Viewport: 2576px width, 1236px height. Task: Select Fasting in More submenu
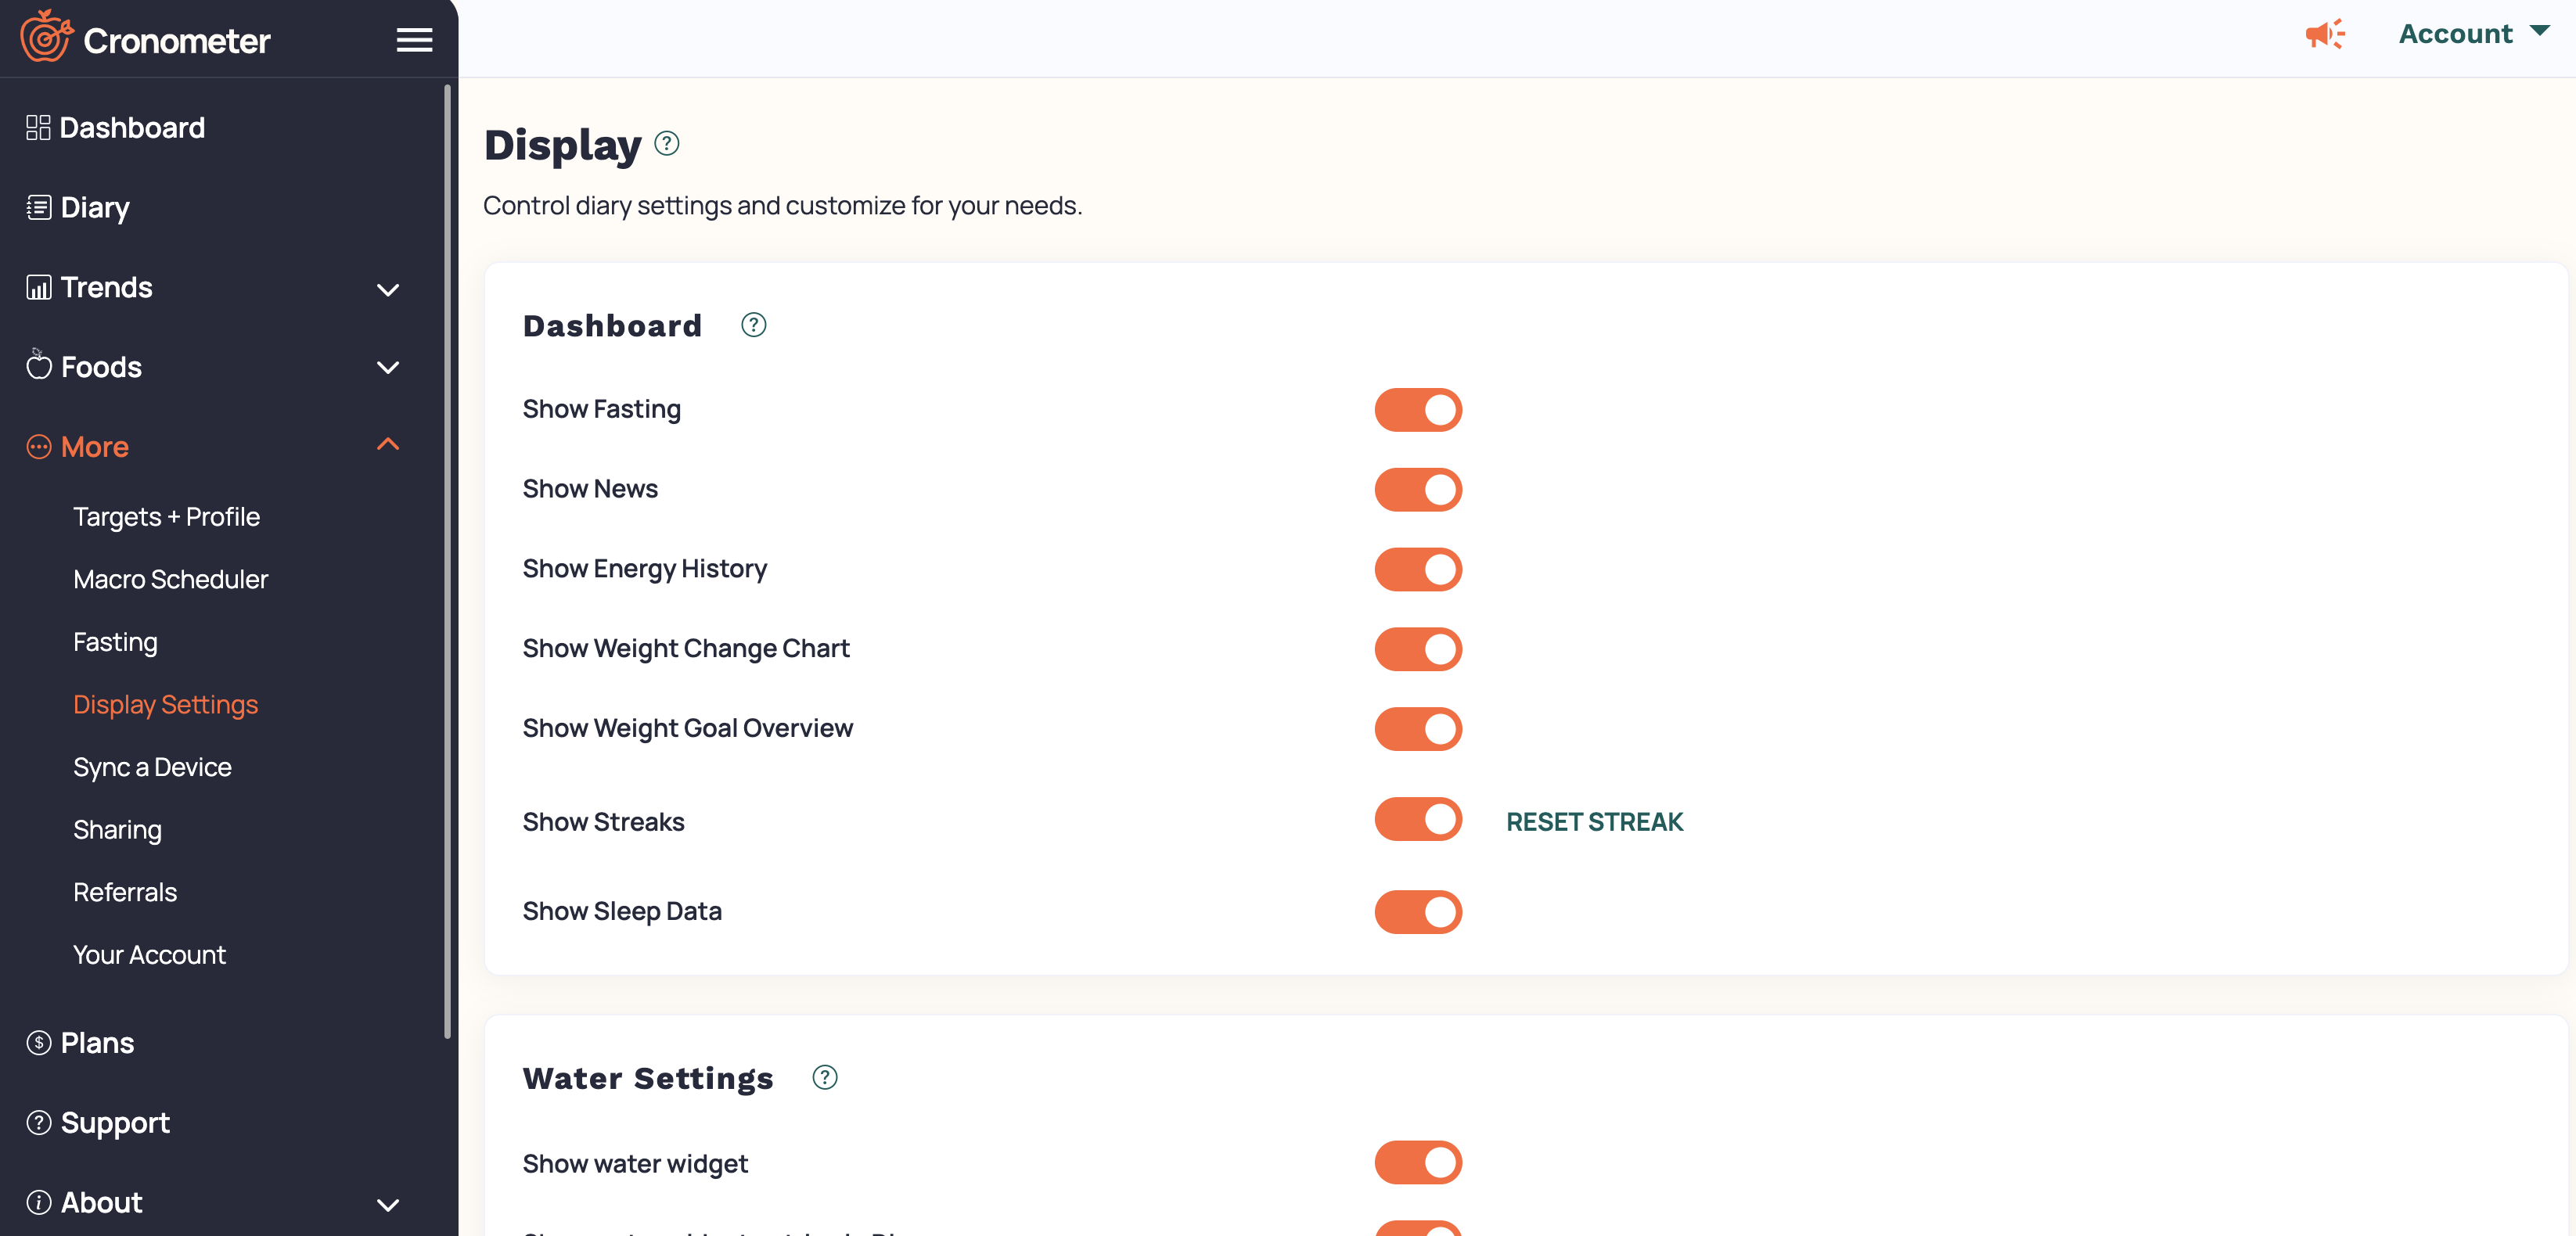[x=115, y=642]
